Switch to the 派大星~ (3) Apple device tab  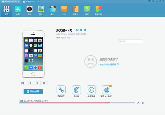coord(30,2)
